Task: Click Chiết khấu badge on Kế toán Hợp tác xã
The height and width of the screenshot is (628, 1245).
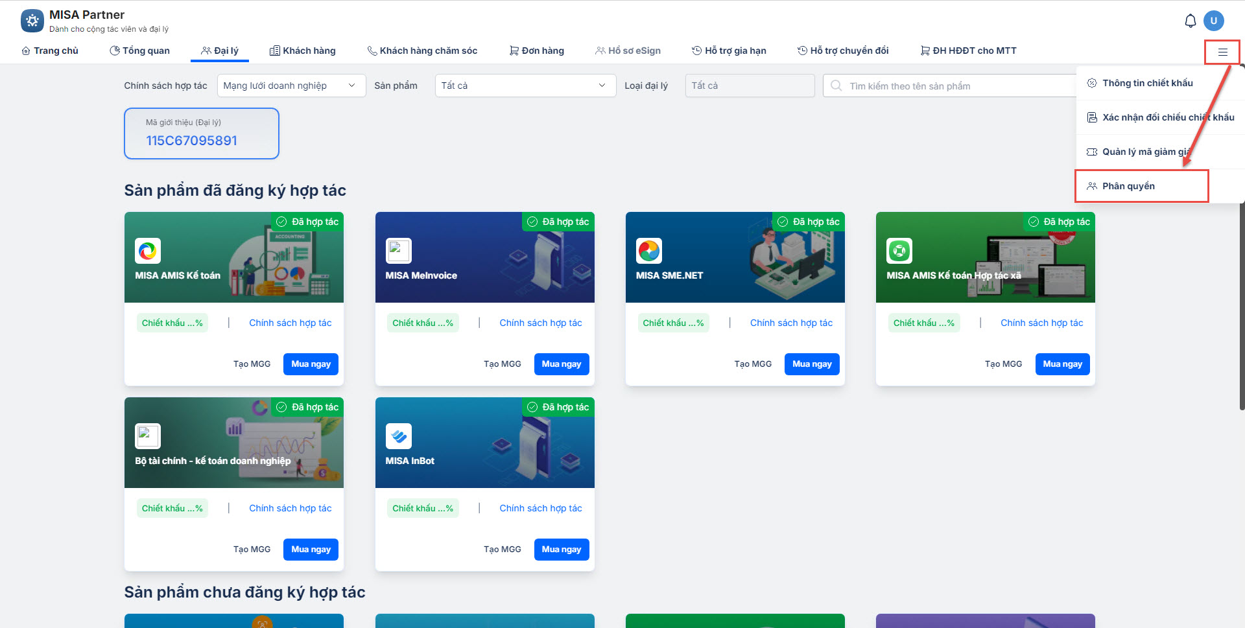Action: 924,323
